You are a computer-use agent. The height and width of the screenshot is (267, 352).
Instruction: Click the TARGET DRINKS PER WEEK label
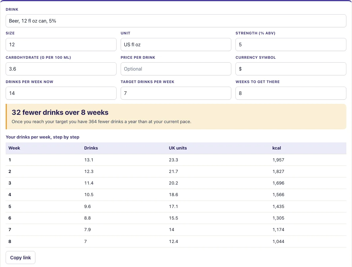pyautogui.click(x=147, y=82)
